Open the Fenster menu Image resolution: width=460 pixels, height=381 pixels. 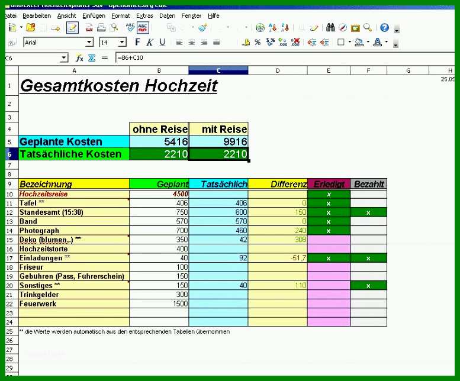(191, 16)
